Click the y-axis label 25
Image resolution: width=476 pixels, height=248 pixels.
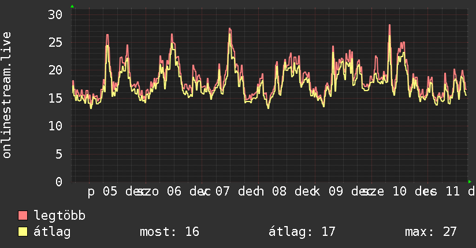click(x=55, y=43)
